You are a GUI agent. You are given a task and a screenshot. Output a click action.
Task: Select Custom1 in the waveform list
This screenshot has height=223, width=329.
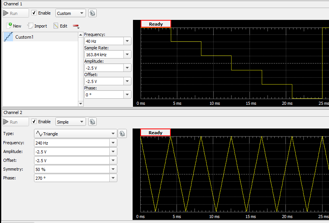24,37
